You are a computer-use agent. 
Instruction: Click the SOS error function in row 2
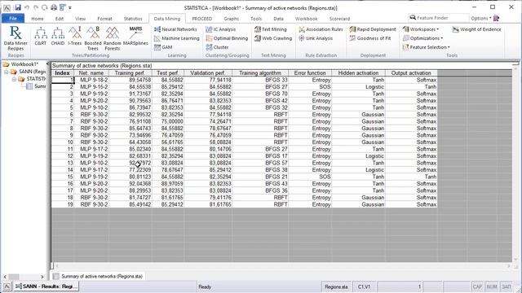[x=310, y=87]
